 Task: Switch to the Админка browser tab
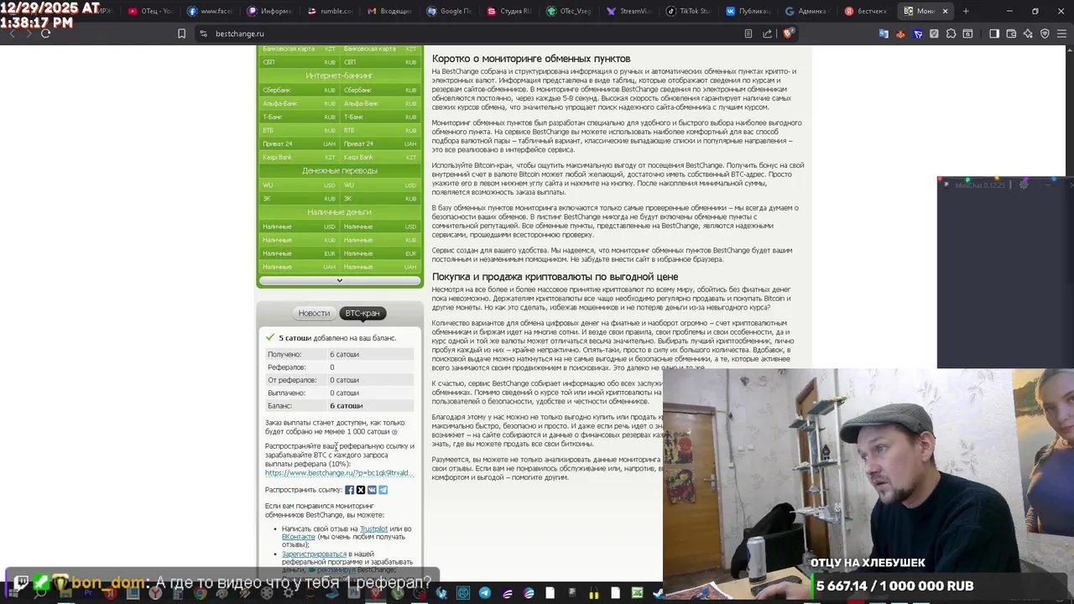807,11
